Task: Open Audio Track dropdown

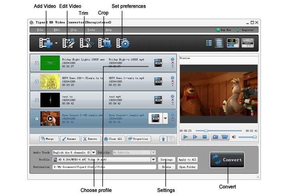Action: point(93,152)
